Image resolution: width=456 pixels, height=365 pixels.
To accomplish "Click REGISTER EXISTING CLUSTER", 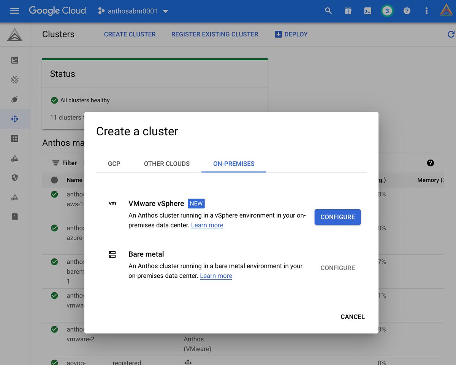I will [x=215, y=34].
